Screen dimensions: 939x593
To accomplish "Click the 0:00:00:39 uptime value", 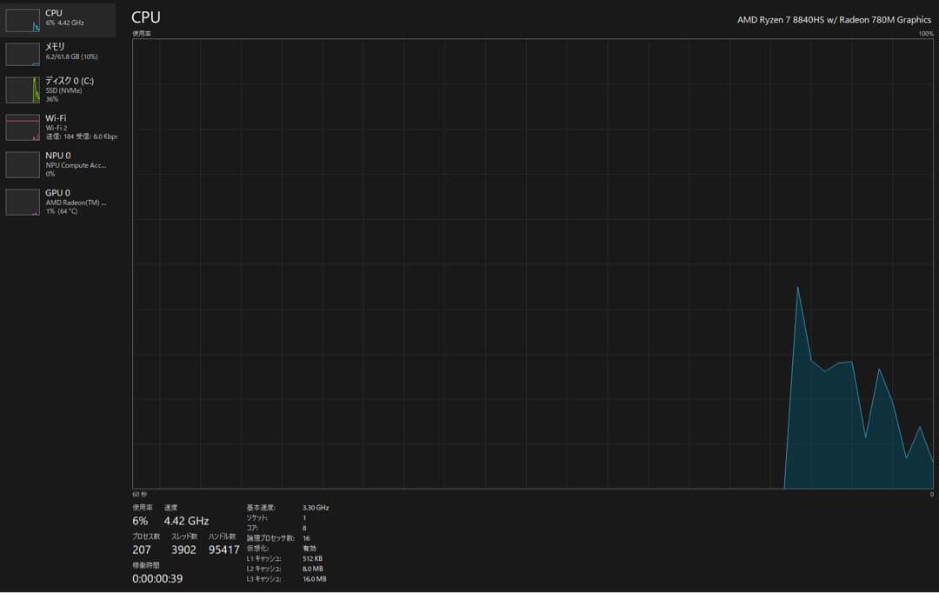I will point(157,578).
